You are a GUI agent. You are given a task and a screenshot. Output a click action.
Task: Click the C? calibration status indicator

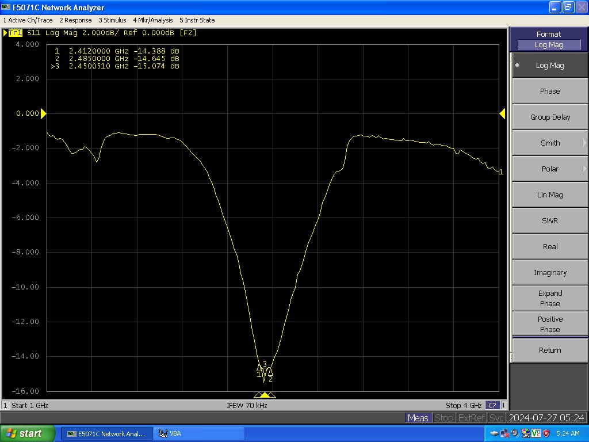[x=492, y=406]
